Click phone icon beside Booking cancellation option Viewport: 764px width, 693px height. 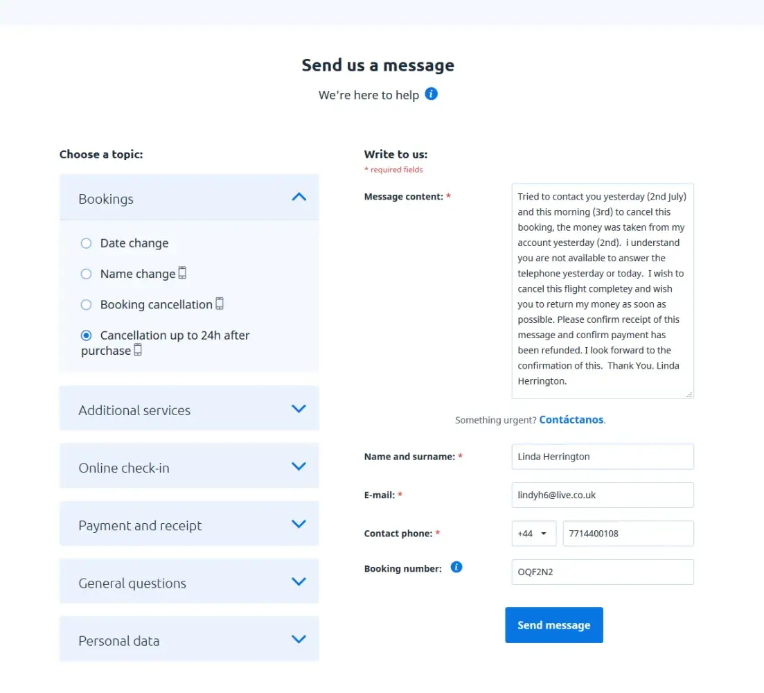(x=220, y=304)
